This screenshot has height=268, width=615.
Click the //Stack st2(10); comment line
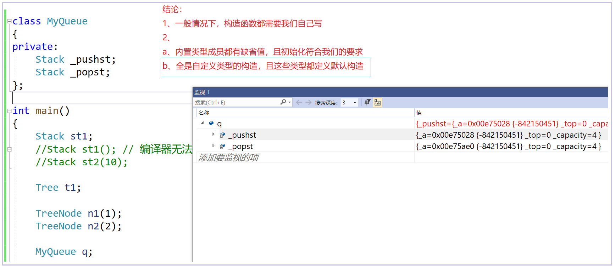pos(82,162)
